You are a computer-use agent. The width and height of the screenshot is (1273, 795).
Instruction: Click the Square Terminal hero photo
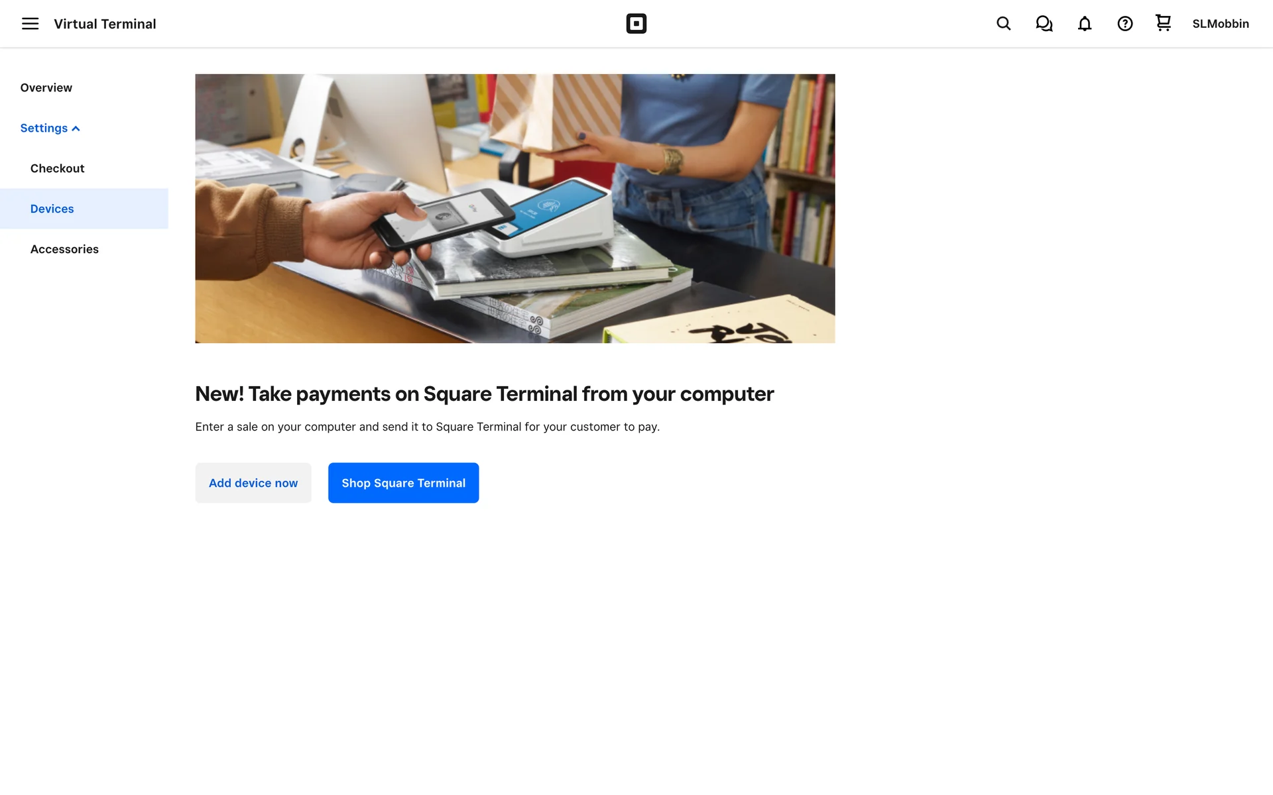tap(515, 209)
